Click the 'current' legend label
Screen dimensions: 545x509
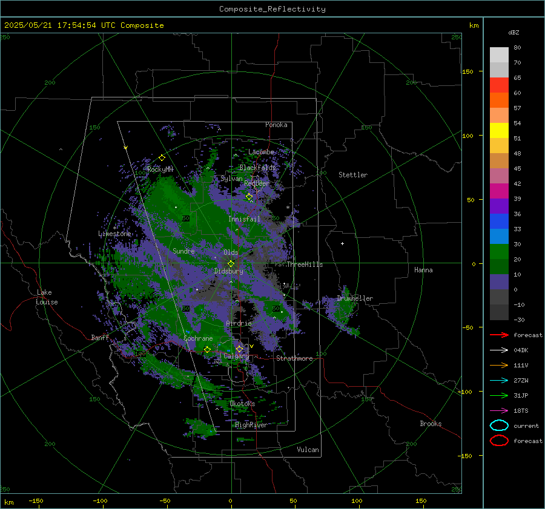pyautogui.click(x=526, y=425)
